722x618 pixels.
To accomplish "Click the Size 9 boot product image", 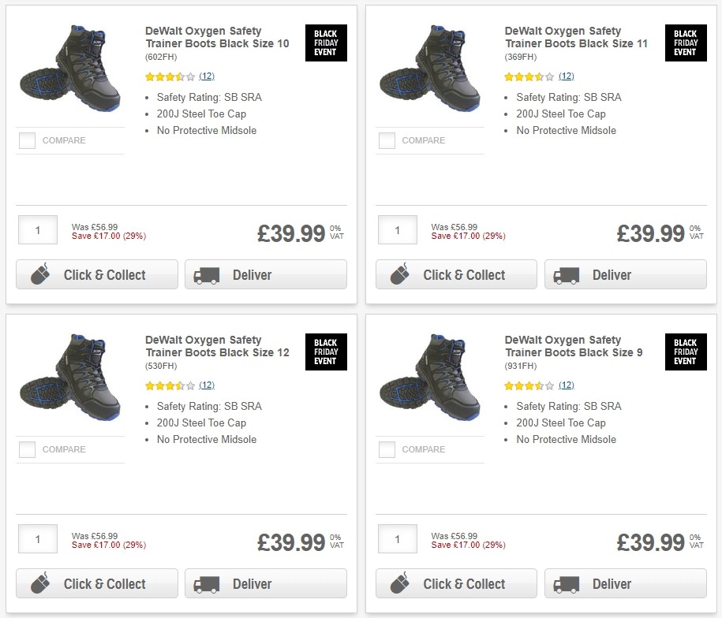I will coord(430,378).
